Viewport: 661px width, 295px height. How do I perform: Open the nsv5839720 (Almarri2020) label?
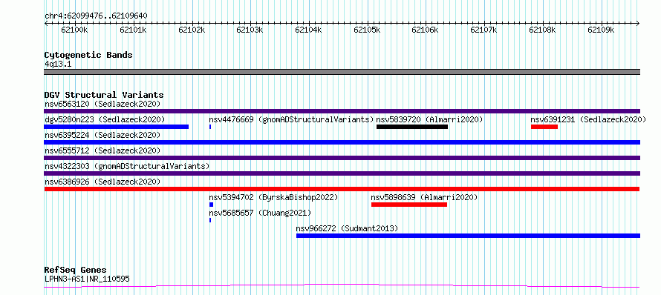(429, 119)
